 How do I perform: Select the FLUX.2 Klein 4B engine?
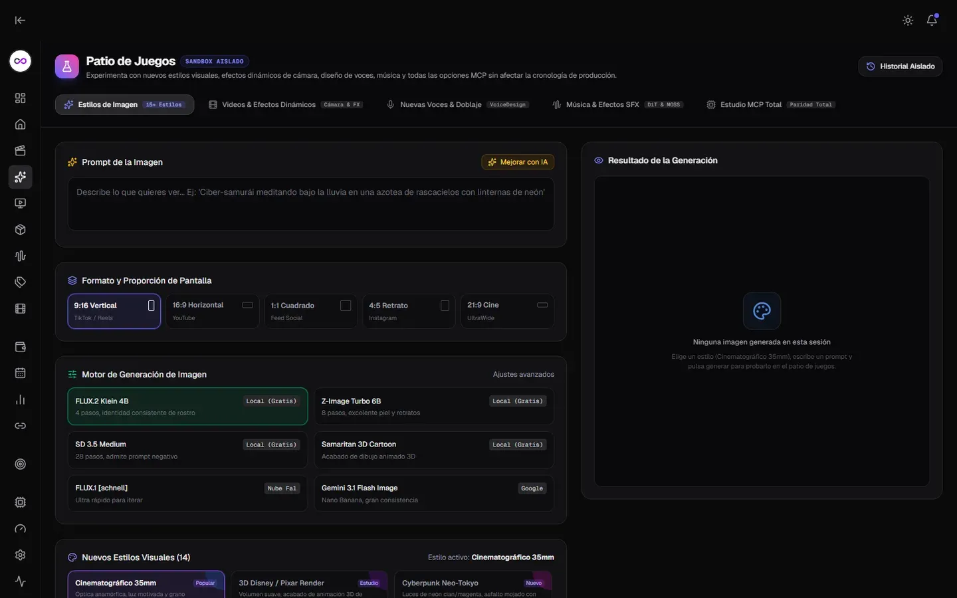(187, 407)
